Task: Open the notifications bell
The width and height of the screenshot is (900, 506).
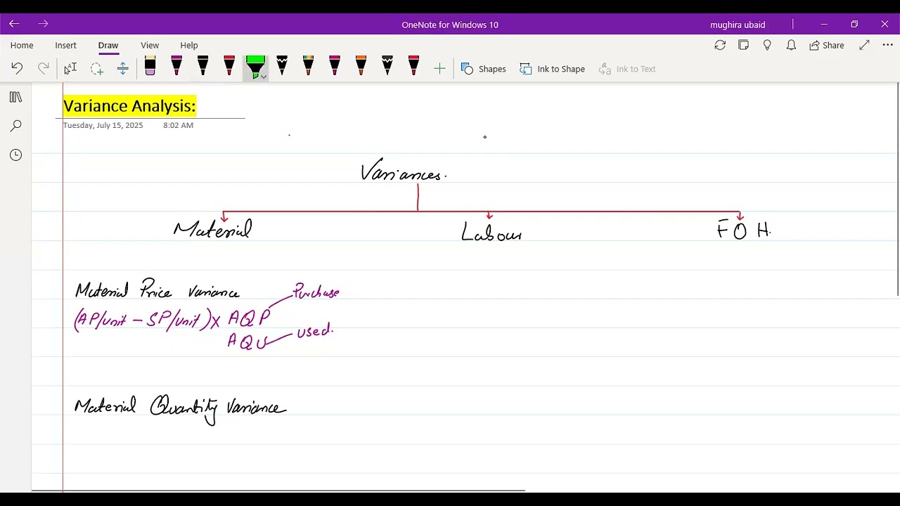Action: click(791, 45)
